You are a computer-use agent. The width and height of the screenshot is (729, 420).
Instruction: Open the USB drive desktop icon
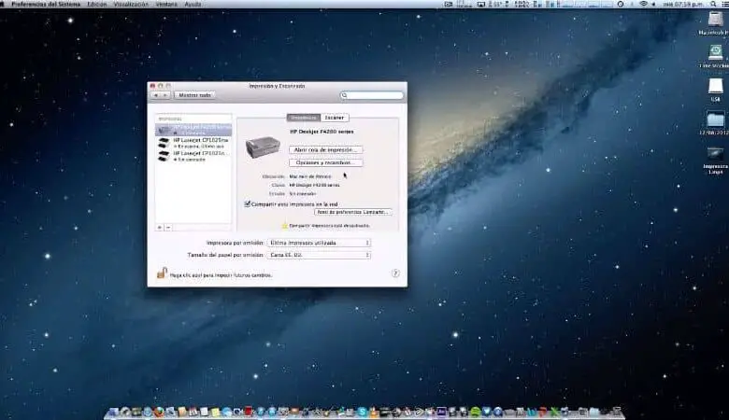(715, 87)
